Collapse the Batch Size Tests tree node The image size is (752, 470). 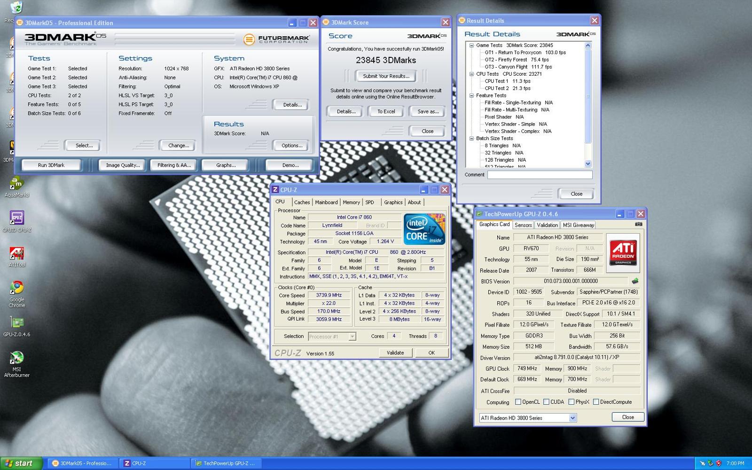click(x=471, y=138)
